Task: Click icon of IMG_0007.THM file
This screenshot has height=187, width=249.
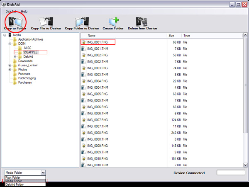Action: coord(83,126)
